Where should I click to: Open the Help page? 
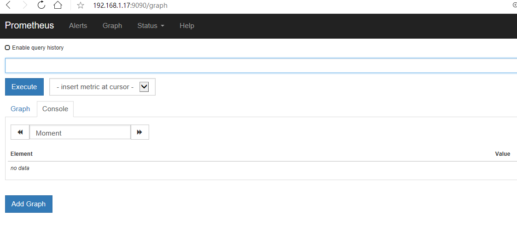[x=187, y=26]
